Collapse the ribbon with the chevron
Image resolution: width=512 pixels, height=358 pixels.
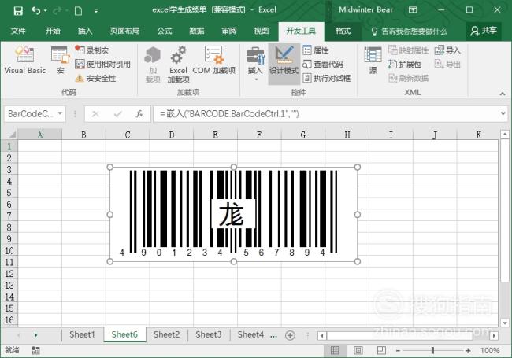503,94
